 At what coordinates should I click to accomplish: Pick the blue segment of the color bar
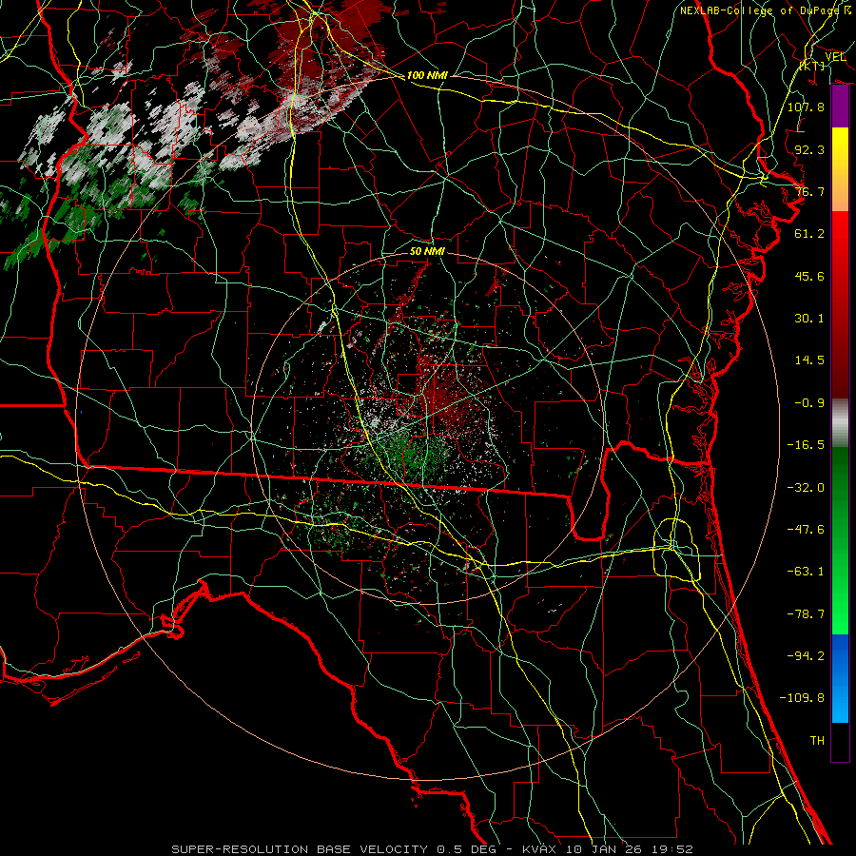[840, 678]
